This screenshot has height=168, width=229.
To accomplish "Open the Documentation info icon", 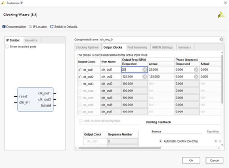I will tap(4, 26).
